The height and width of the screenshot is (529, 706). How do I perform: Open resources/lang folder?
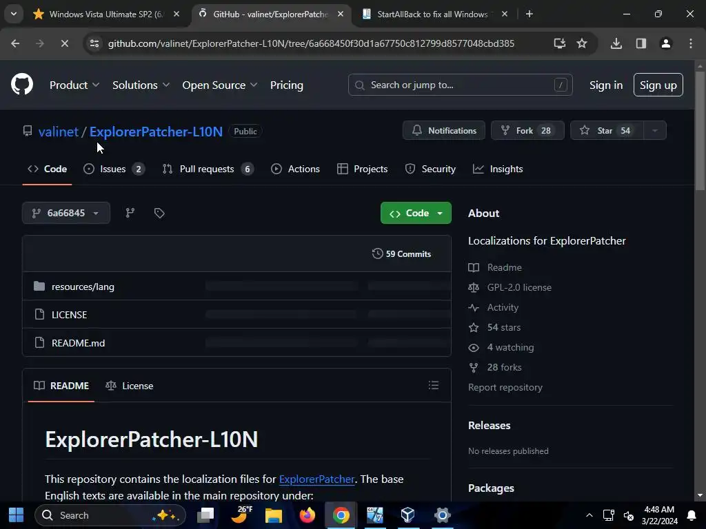pos(83,287)
